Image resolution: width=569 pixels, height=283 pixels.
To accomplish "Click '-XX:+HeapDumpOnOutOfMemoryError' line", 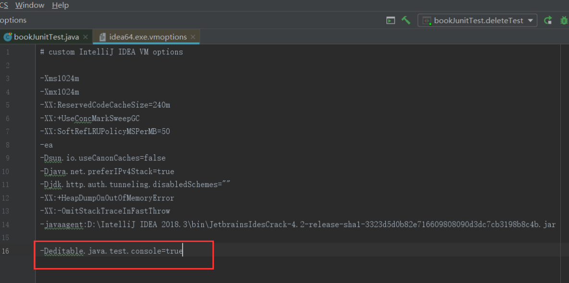I will [107, 198].
